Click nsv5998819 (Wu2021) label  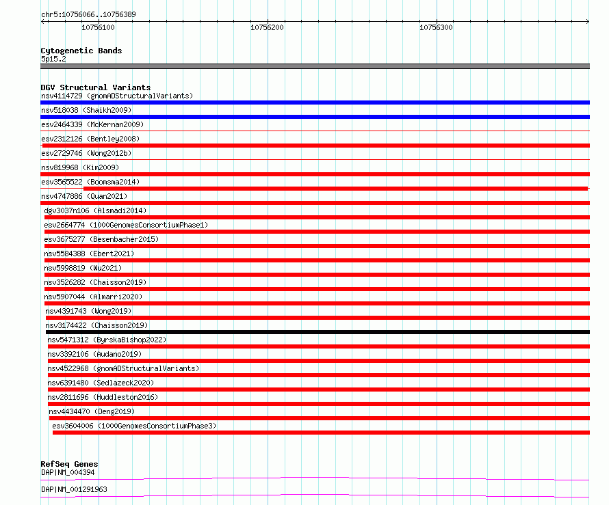click(x=83, y=268)
